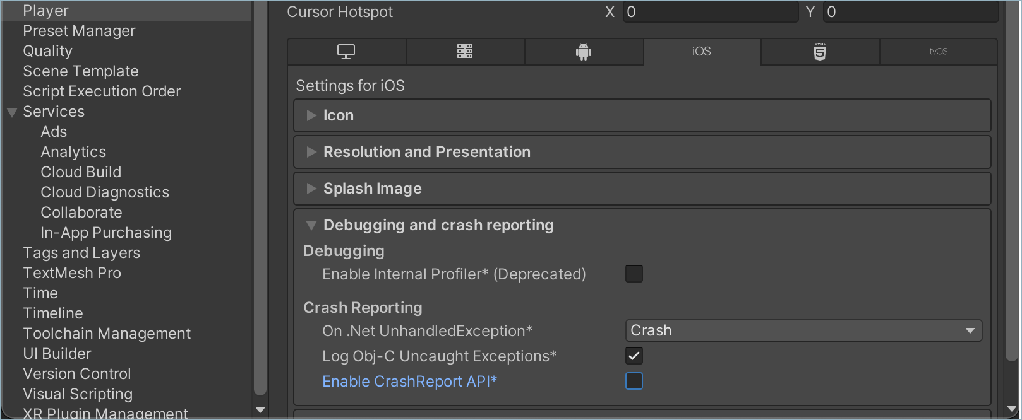The height and width of the screenshot is (420, 1022).
Task: Select the iOS platform tab
Action: (701, 52)
